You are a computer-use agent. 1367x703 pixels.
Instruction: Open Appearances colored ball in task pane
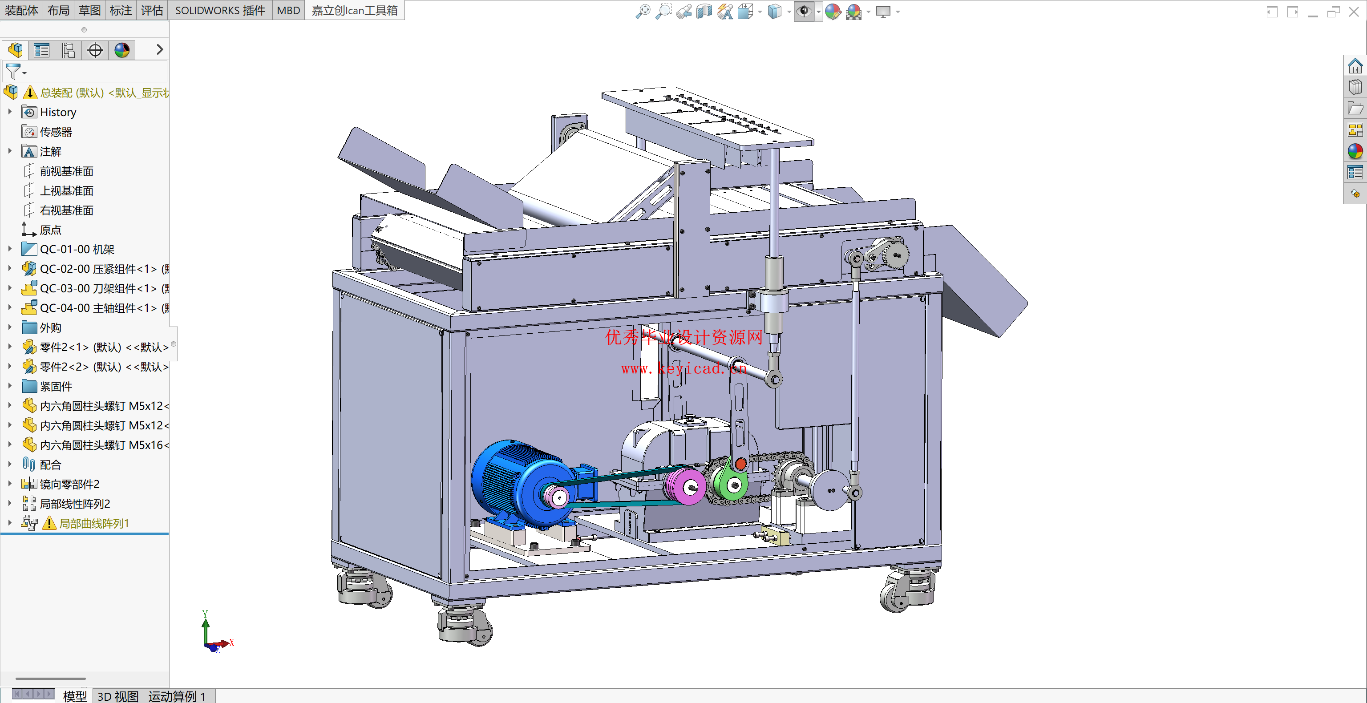tap(1355, 151)
